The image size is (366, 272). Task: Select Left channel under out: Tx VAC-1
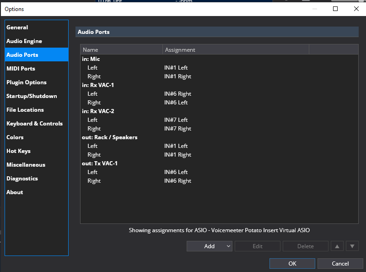coord(219,172)
